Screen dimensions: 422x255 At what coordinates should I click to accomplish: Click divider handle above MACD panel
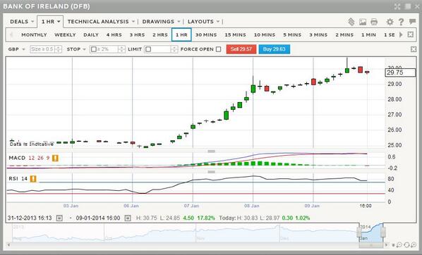[x=212, y=151]
